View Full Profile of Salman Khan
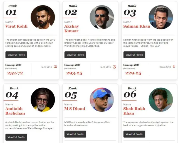Screen dimensions: 178x143 click(134, 55)
